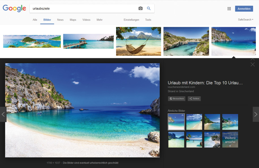This screenshot has width=259, height=168.
Task: Open Einstellungen menu
Action: [x=131, y=20]
